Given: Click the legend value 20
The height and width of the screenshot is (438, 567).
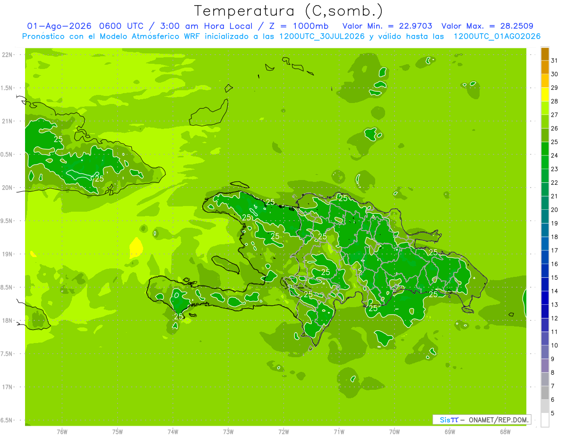Looking at the screenshot, I should [555, 210].
